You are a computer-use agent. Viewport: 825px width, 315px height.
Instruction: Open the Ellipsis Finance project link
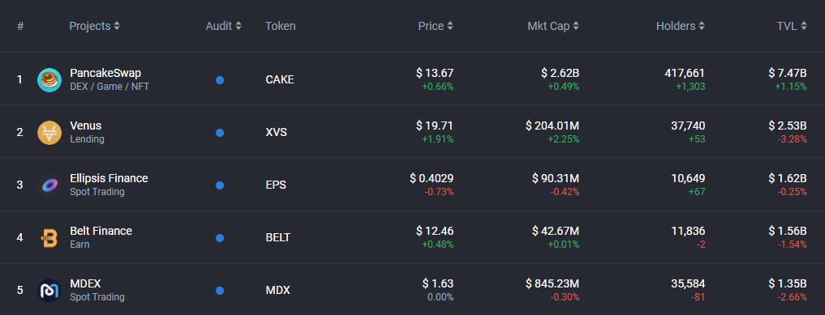[x=109, y=178]
